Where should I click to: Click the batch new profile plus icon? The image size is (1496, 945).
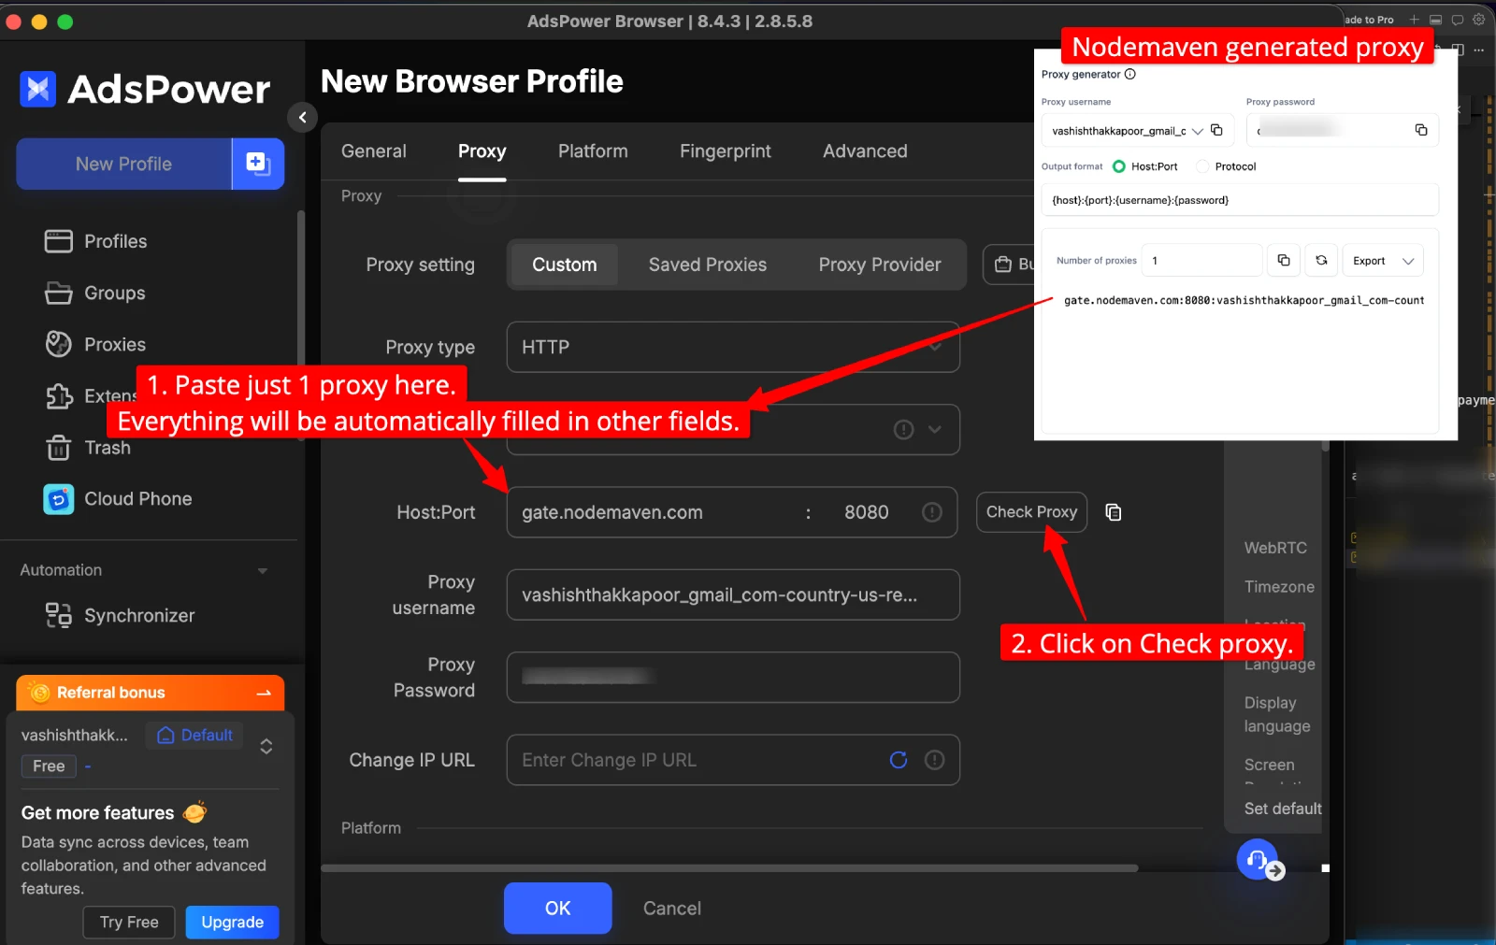[257, 164]
